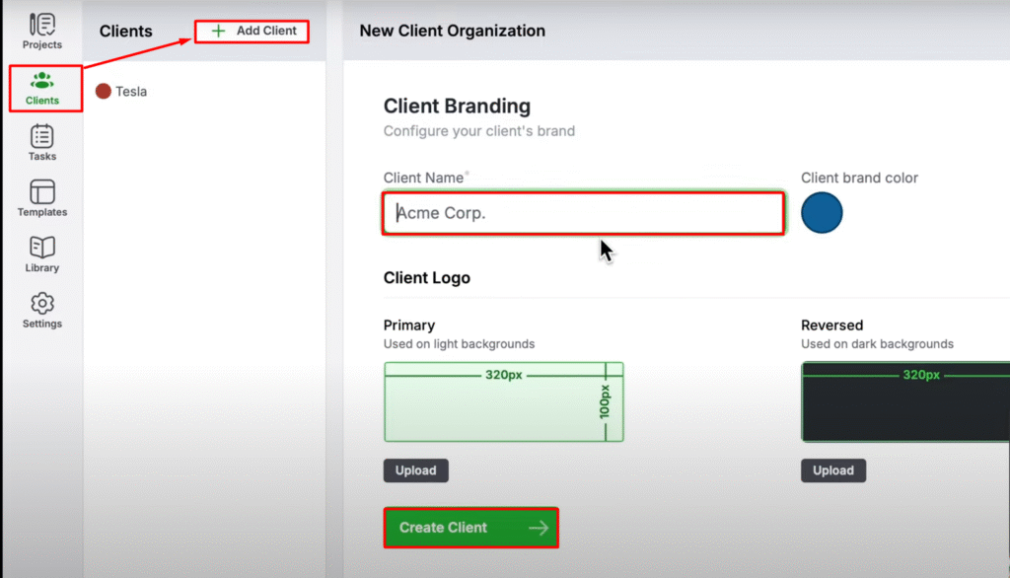Select the Clients people icon in sidebar
The height and width of the screenshot is (578, 1010).
[41, 81]
